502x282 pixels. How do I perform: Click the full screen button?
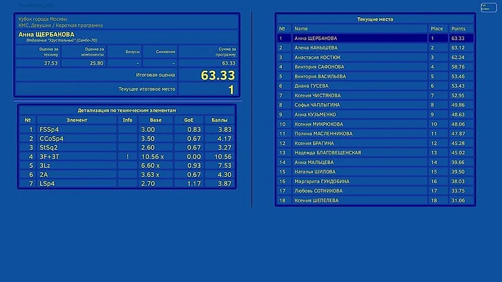488,7
